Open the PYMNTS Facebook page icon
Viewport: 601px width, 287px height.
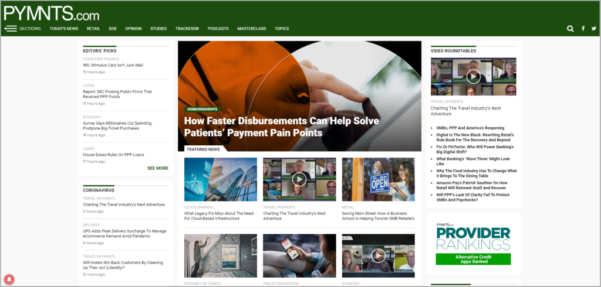[x=583, y=29]
